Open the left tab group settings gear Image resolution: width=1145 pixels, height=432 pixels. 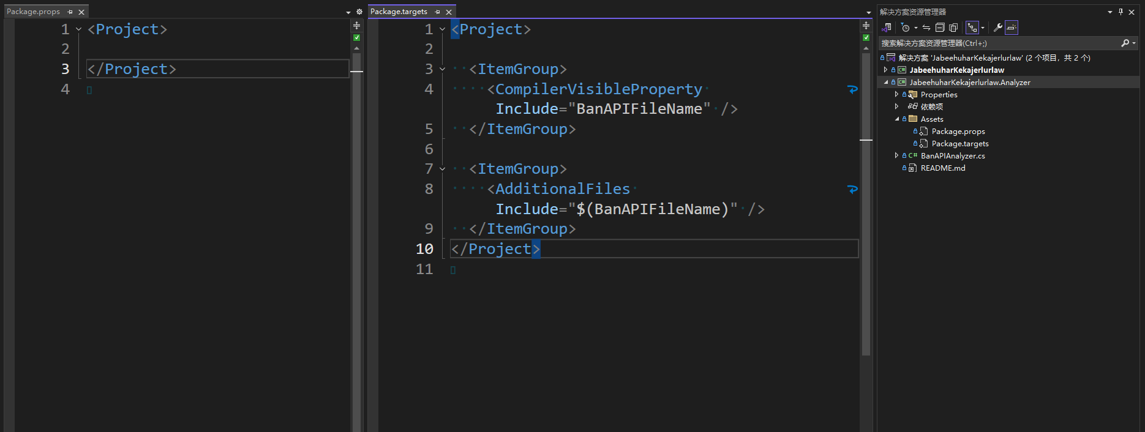[359, 12]
